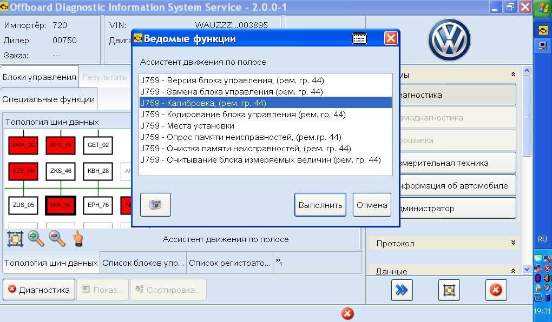Open the ODIS icon in right sidebar

[x=543, y=31]
